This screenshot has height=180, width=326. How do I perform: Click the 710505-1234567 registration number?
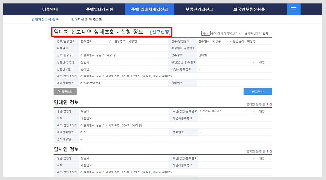pyautogui.click(x=210, y=111)
